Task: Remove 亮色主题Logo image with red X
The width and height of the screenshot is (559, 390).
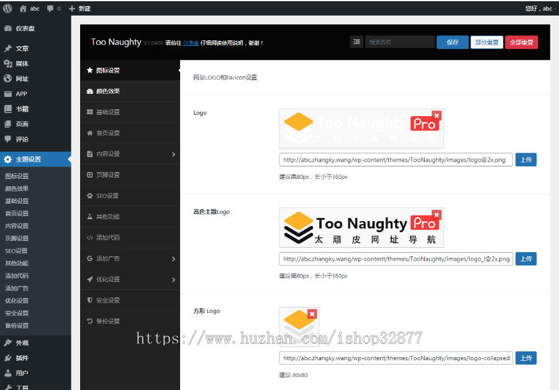Action: [x=437, y=215]
